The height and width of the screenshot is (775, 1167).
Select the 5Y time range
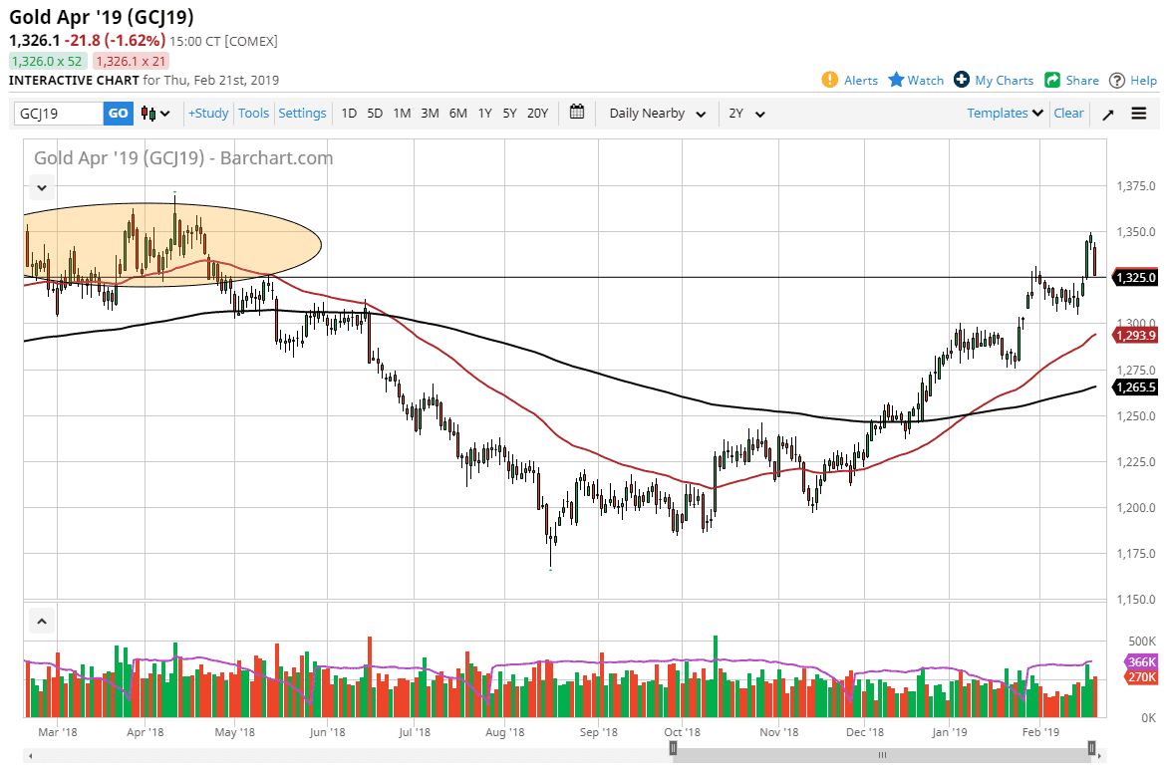point(509,113)
